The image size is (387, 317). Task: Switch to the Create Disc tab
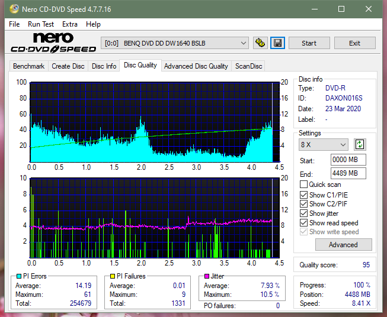[68, 66]
